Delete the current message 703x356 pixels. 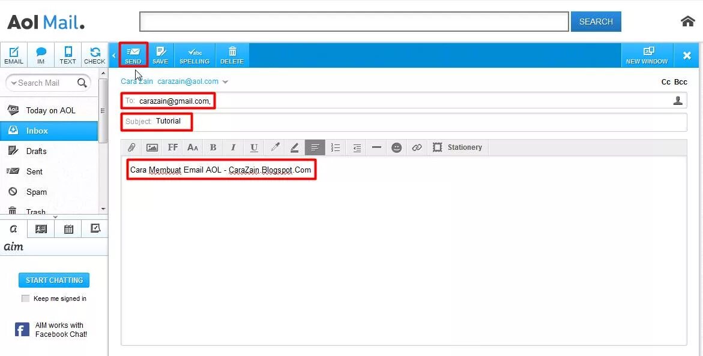232,55
